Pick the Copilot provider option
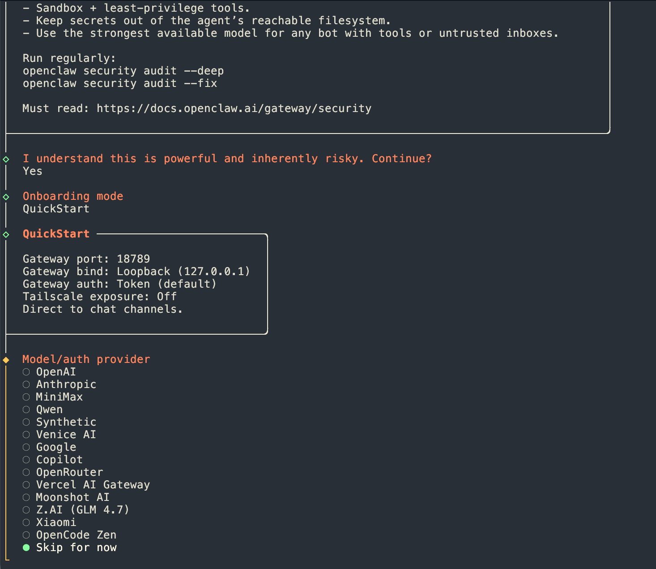This screenshot has height=569, width=656. point(26,460)
